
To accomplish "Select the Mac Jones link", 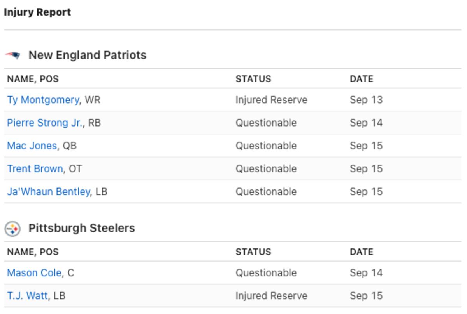I will pos(32,146).
